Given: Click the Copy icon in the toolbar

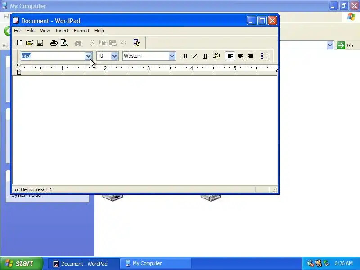Looking at the screenshot, I should pos(103,43).
